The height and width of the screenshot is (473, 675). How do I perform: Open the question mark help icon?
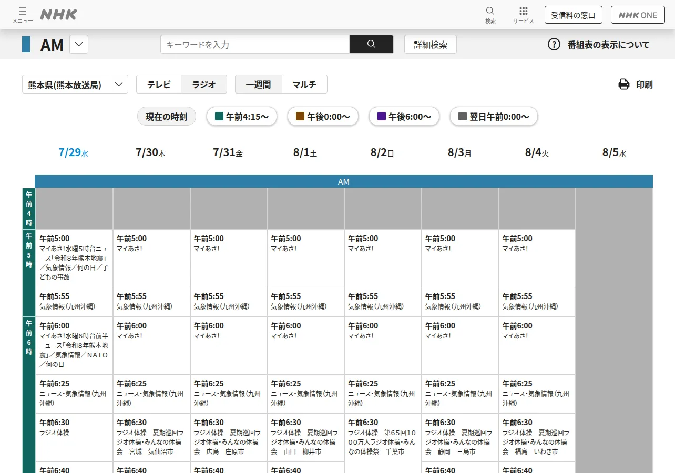pyautogui.click(x=554, y=44)
